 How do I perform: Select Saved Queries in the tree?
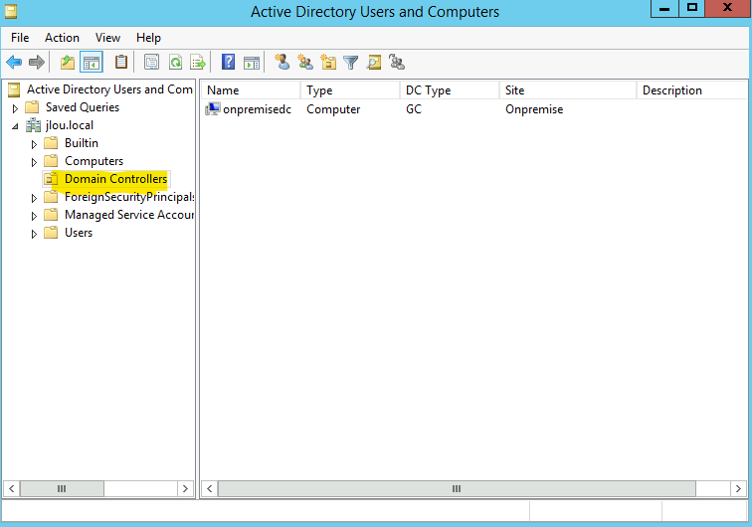[x=83, y=107]
